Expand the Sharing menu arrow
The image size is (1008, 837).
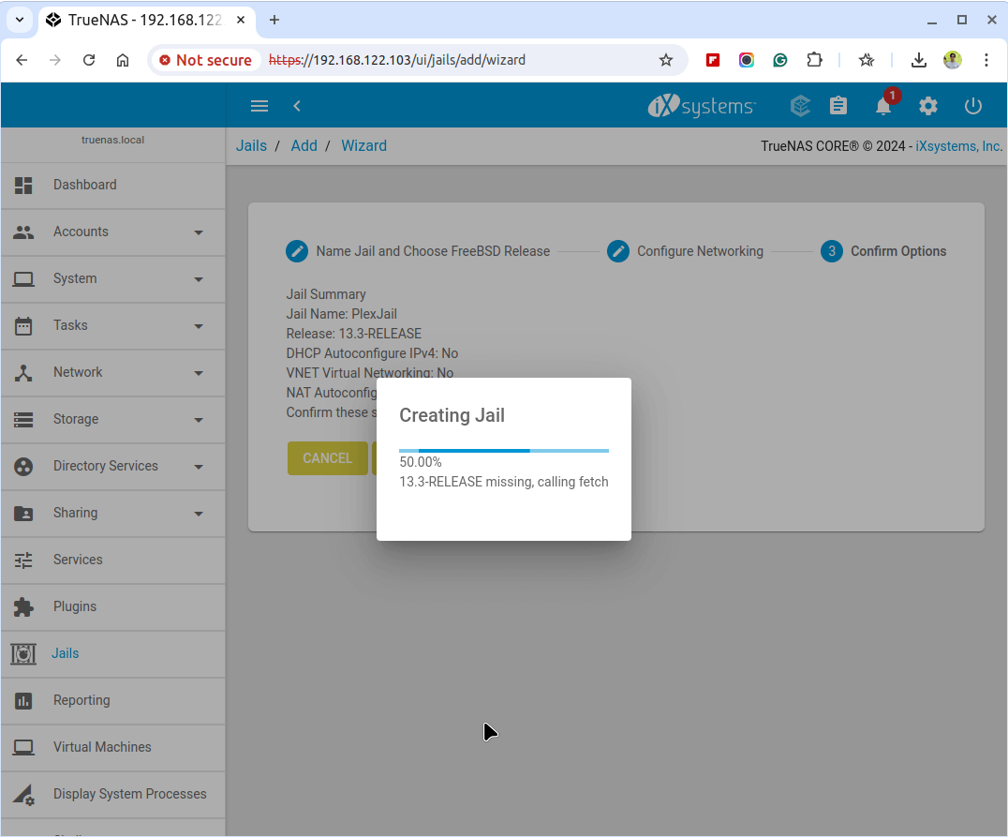(x=199, y=514)
